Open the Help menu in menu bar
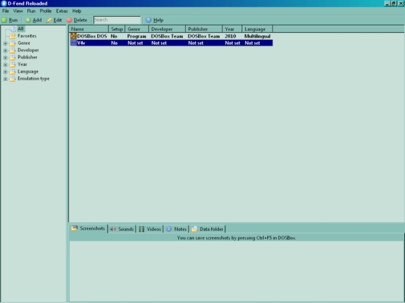Viewport: 405px width, 303px height. 77,11
